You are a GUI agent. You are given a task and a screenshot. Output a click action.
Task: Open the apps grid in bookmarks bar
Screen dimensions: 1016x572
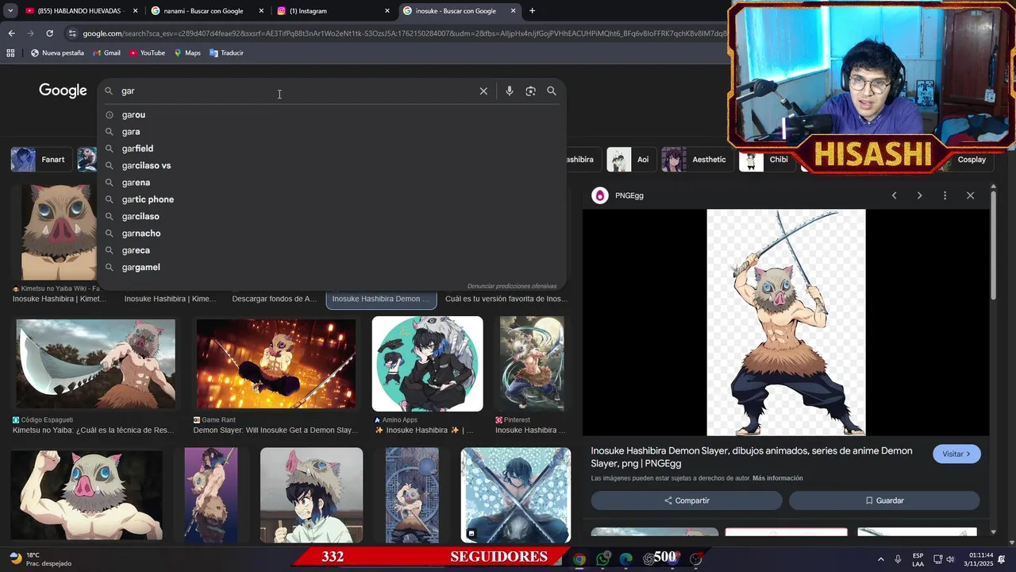(10, 53)
